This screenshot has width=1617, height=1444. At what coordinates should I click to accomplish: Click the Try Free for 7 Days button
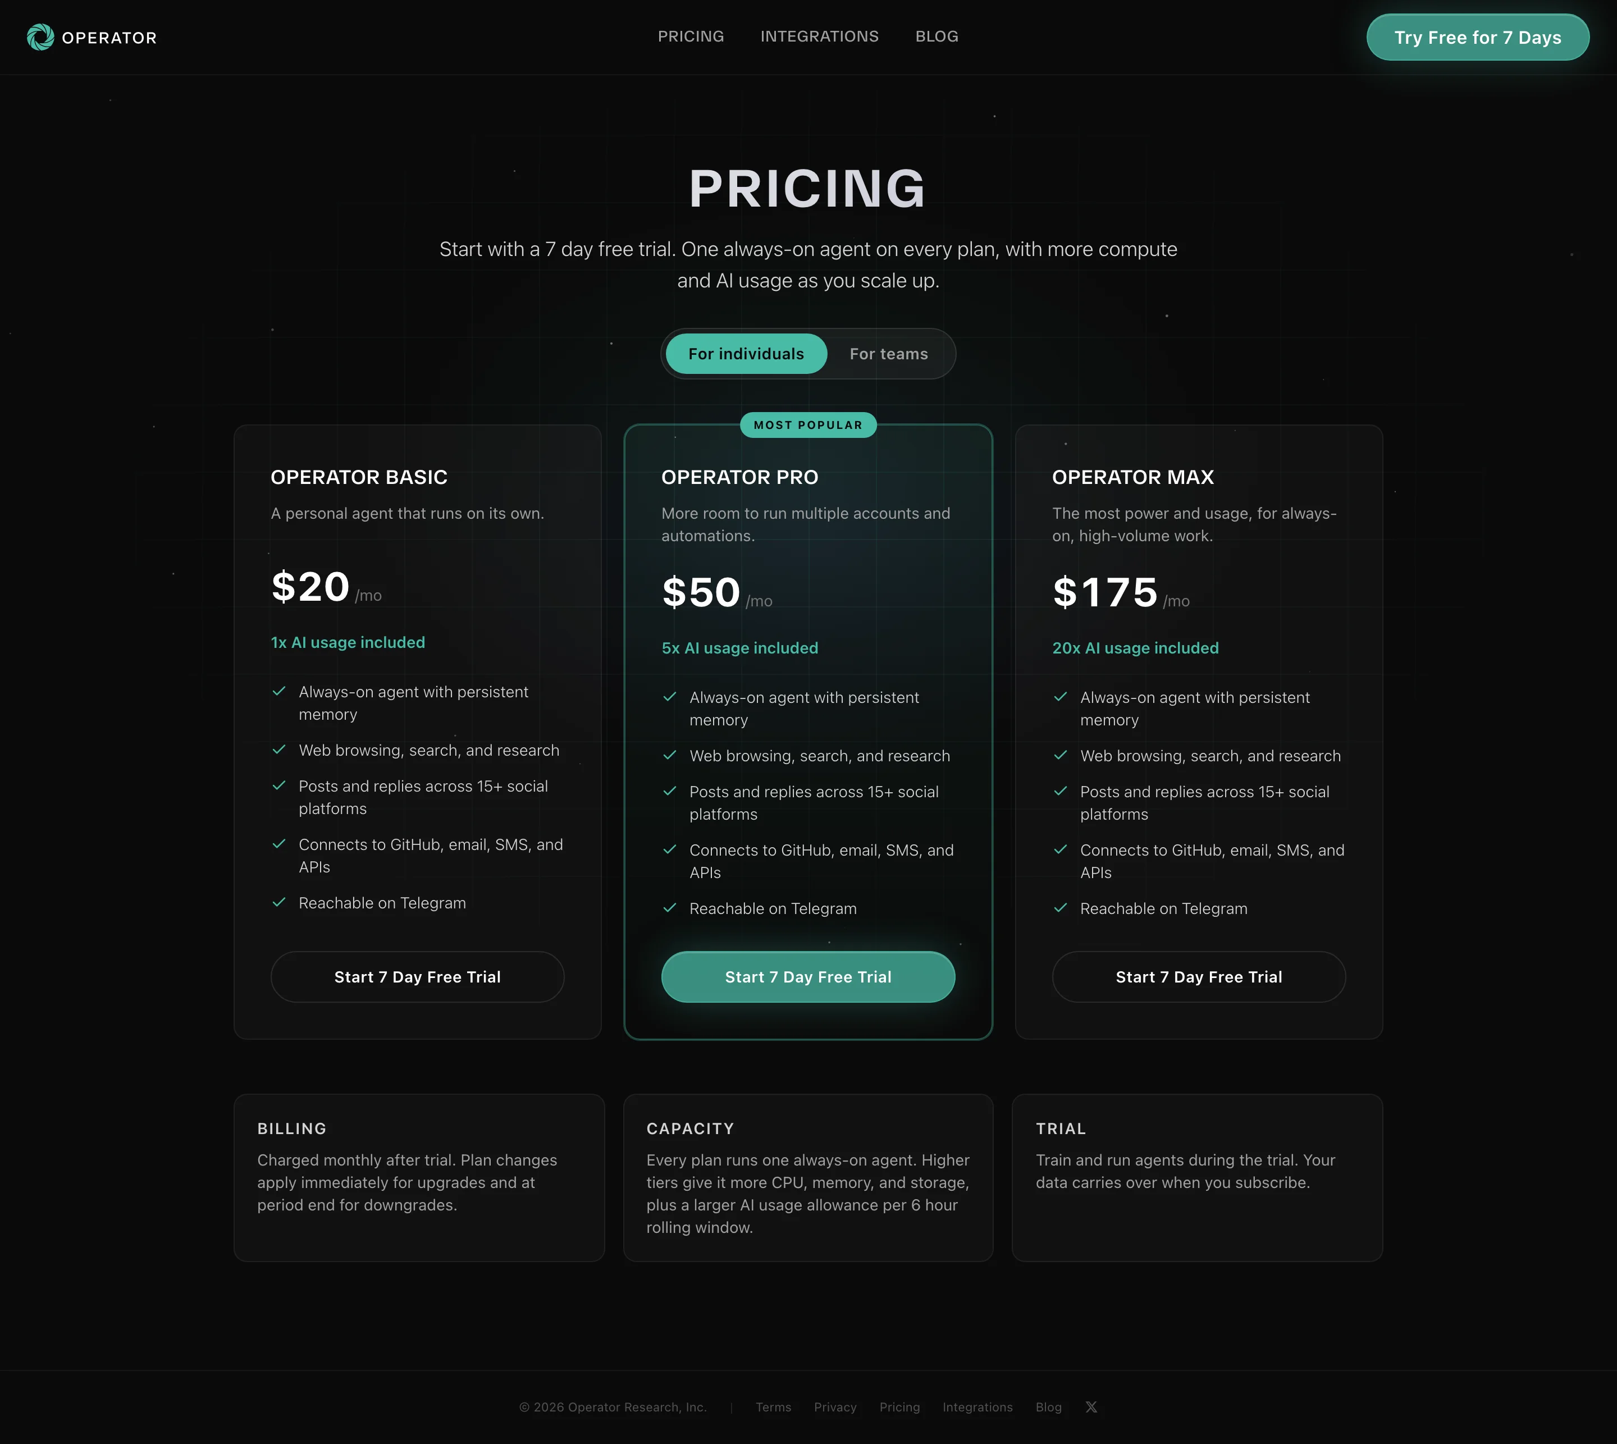[1477, 37]
